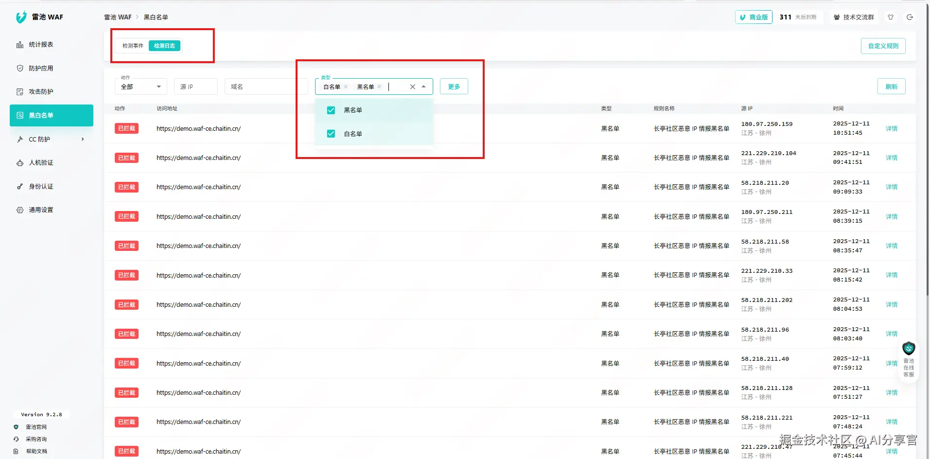The width and height of the screenshot is (930, 459).
Task: Open 详情 for IP 221.229.210.104
Action: [892, 158]
